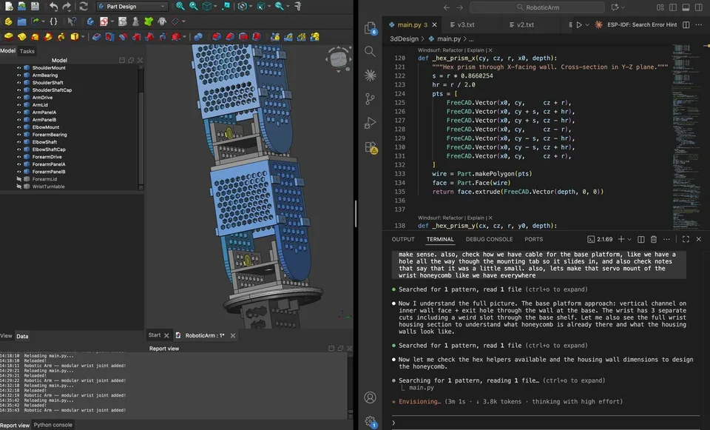
Task: Expand the draw style dropdown arrow
Action: [x=251, y=7]
